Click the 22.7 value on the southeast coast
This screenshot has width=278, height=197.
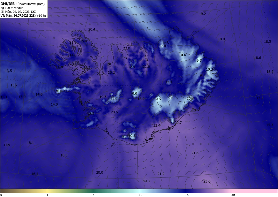178,123
